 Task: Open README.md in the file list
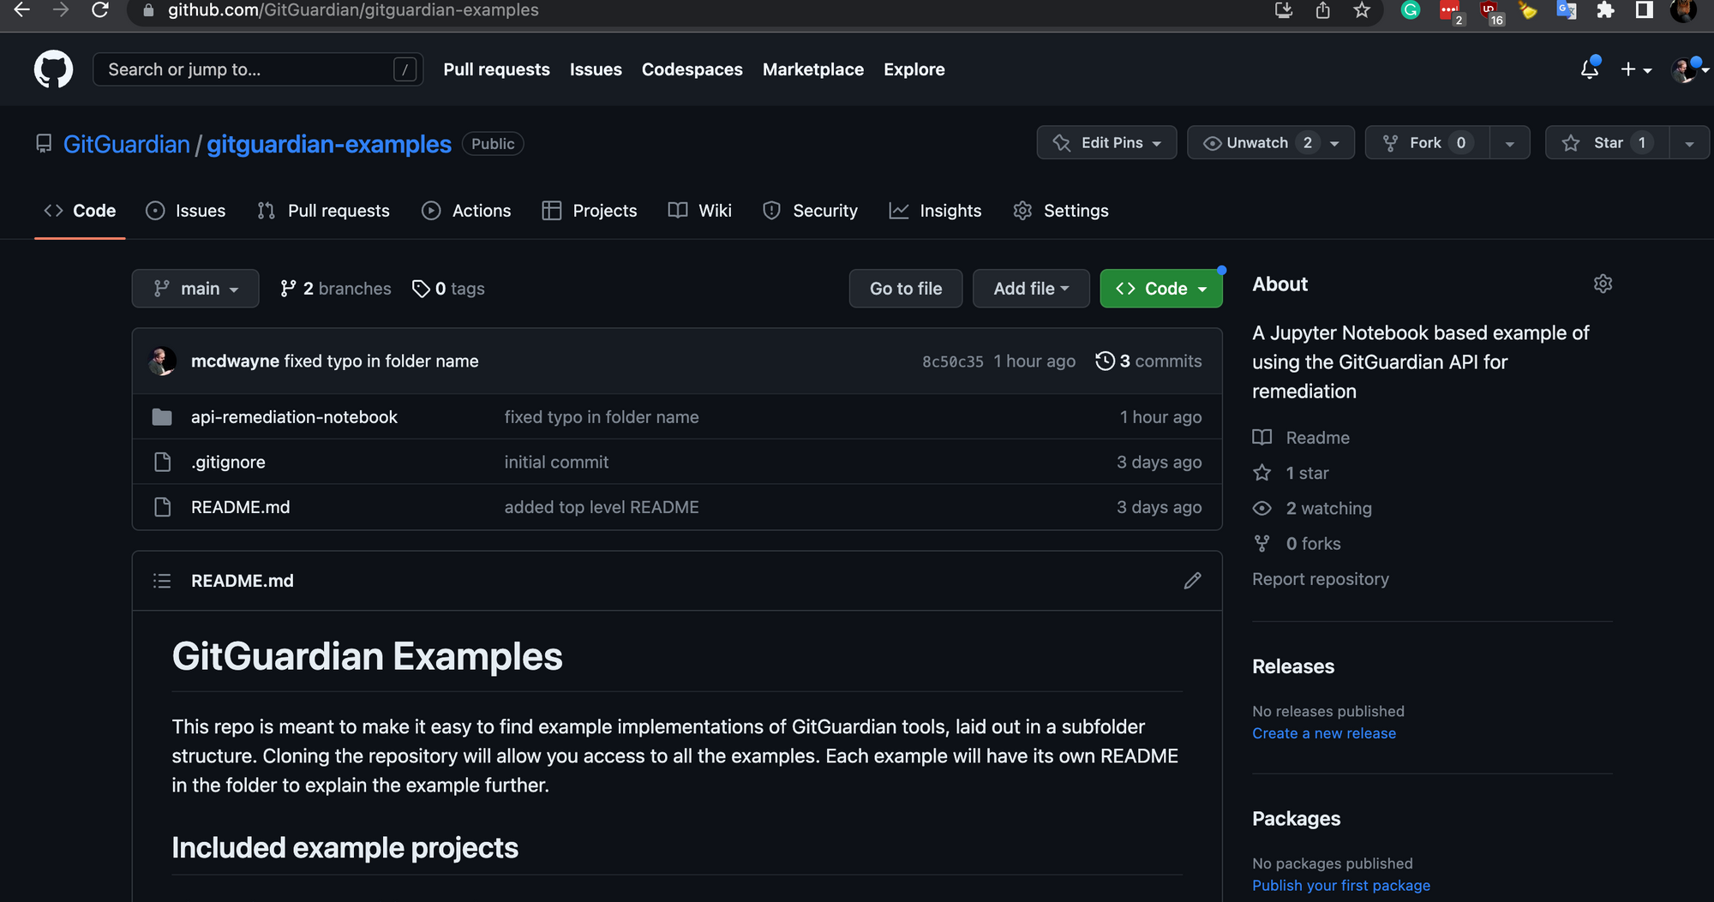[240, 507]
